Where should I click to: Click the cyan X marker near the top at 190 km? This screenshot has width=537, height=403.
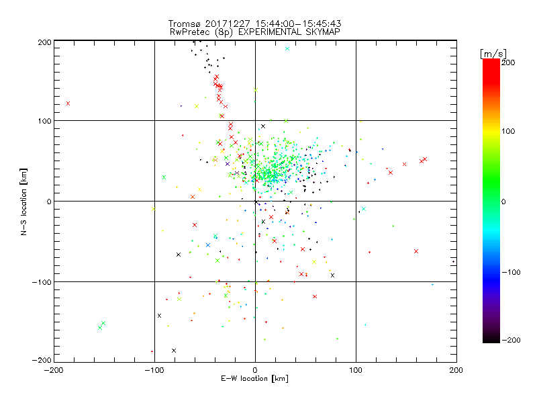[x=287, y=48]
